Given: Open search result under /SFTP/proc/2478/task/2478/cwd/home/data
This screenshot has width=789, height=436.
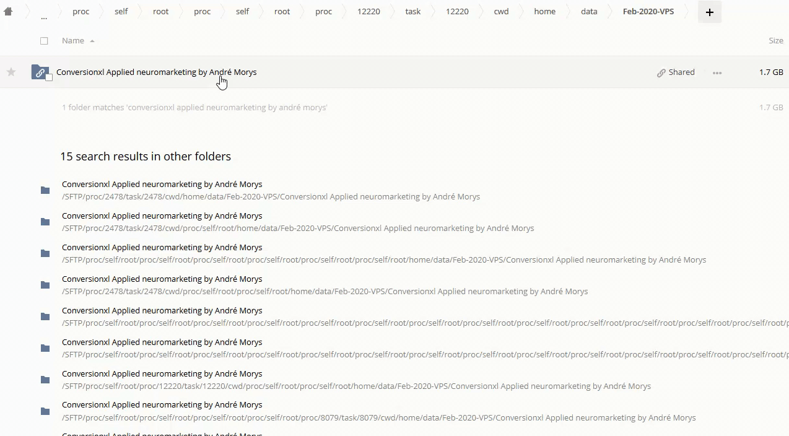Looking at the screenshot, I should pyautogui.click(x=162, y=185).
